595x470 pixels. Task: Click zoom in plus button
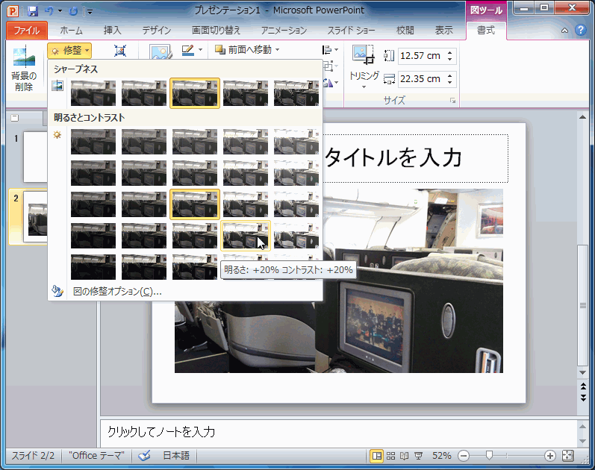[x=550, y=456]
